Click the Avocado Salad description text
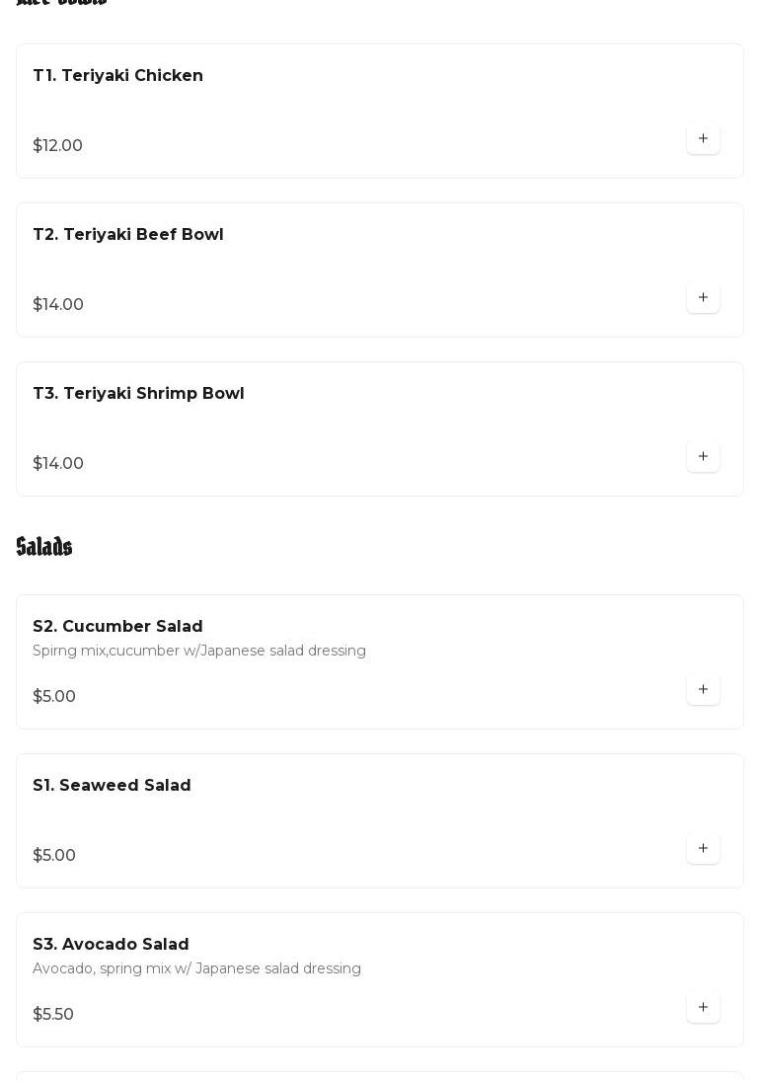This screenshot has width=760, height=1081. click(196, 969)
